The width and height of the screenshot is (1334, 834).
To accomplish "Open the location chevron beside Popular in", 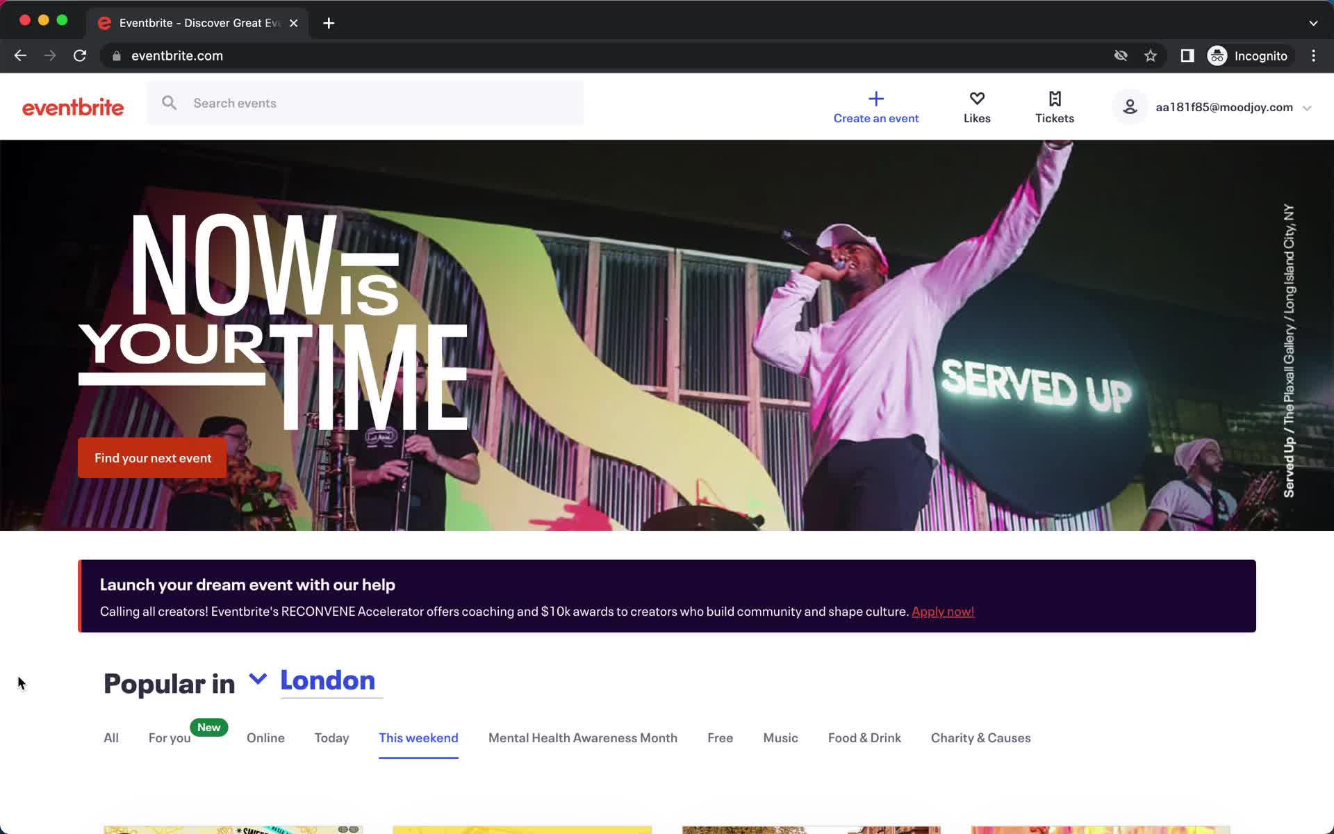I will point(258,679).
